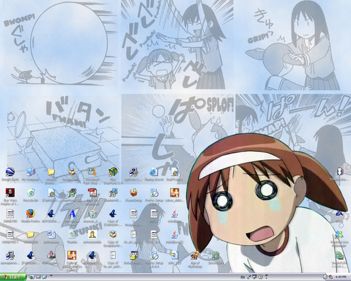The height and width of the screenshot is (281, 351).
Task: Launch Internet Explorer from Quick Launch
Action: 44,277
